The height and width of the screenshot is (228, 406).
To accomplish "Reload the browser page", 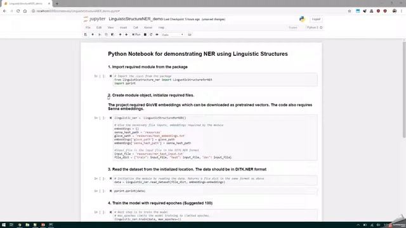I will 18,11.
